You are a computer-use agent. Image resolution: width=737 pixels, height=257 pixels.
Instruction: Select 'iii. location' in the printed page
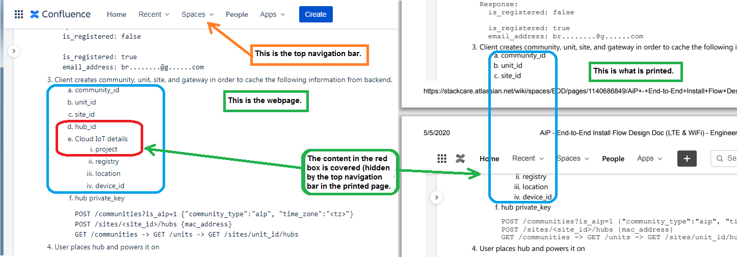(531, 187)
